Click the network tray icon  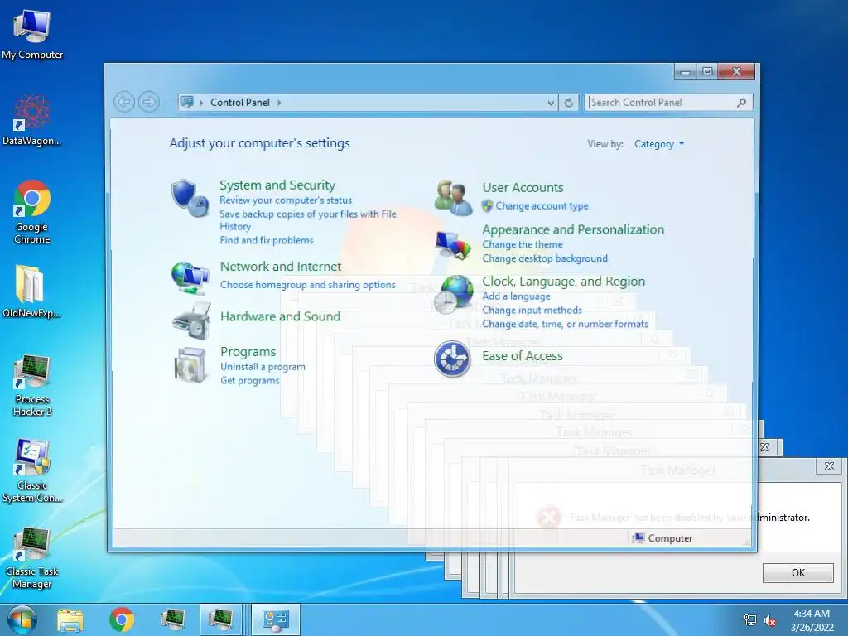pos(750,620)
